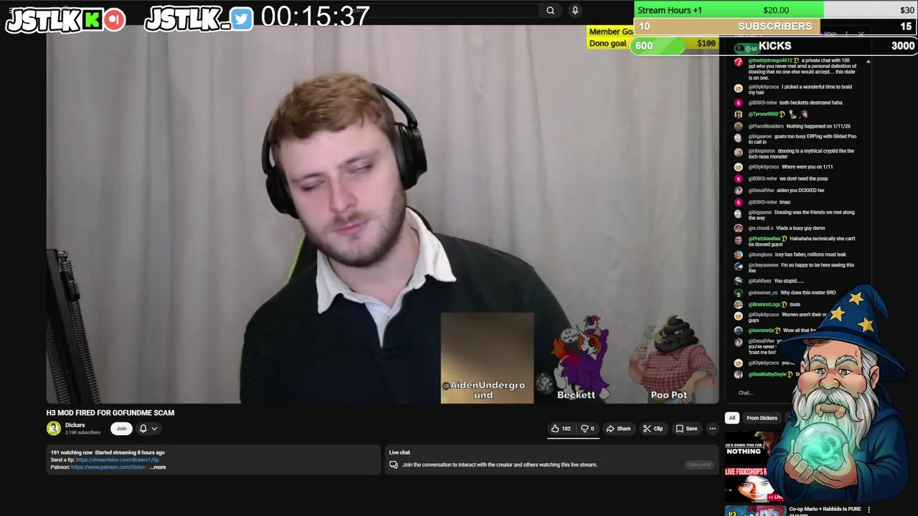The image size is (918, 516).
Task: Expand the notification bell dropdown chevron
Action: [154, 429]
